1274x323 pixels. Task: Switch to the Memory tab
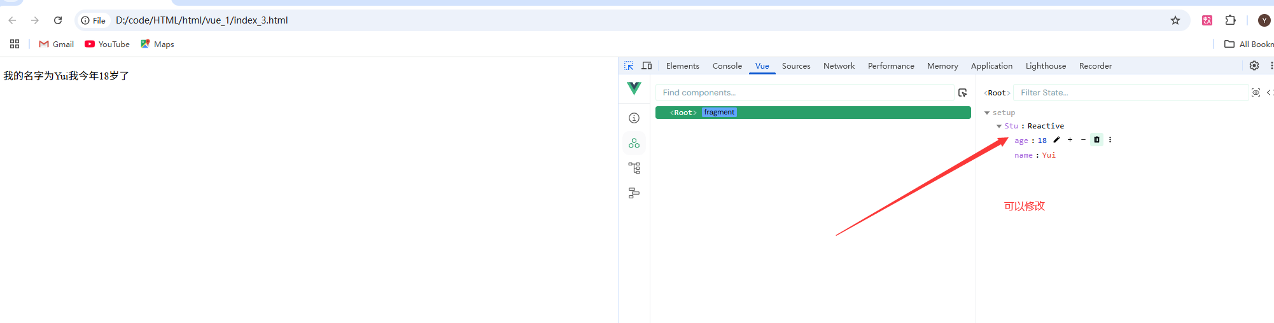[x=942, y=66]
